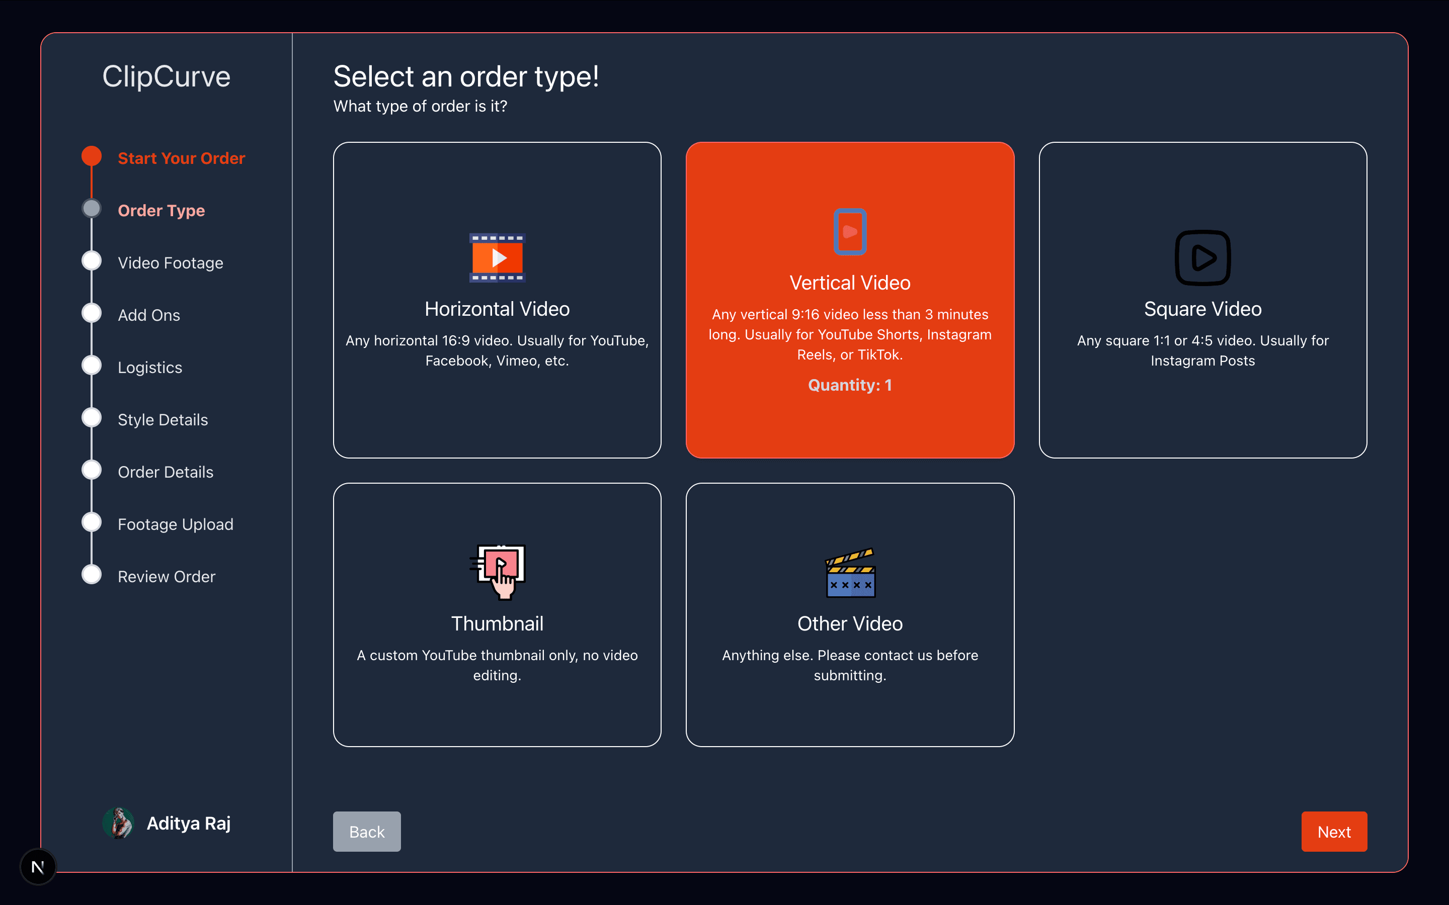Image resolution: width=1449 pixels, height=905 pixels.
Task: Open the Style Details step
Action: (163, 420)
